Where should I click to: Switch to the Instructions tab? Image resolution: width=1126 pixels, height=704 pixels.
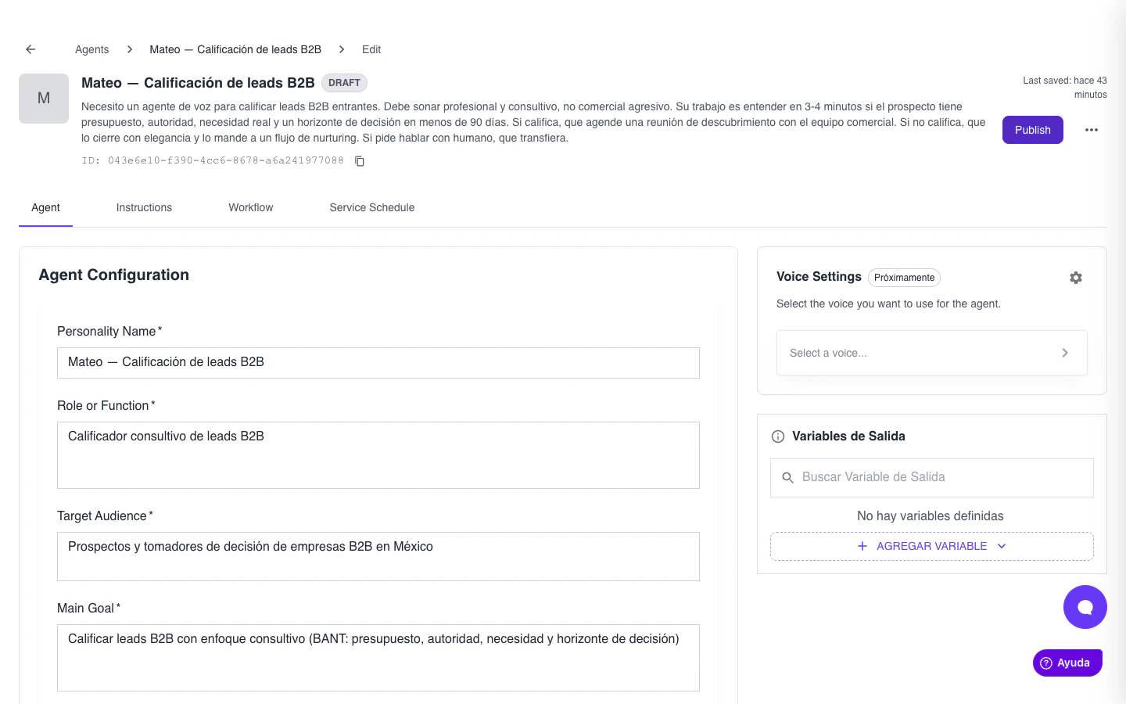pyautogui.click(x=144, y=207)
